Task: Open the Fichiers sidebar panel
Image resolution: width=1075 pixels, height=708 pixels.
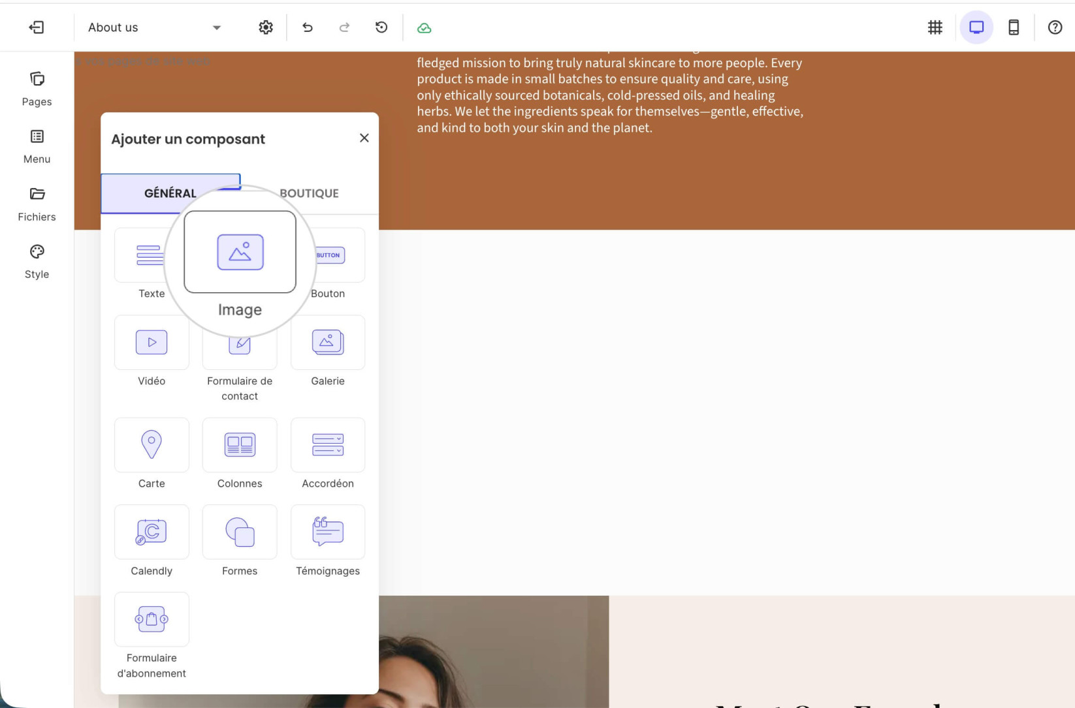Action: [37, 204]
